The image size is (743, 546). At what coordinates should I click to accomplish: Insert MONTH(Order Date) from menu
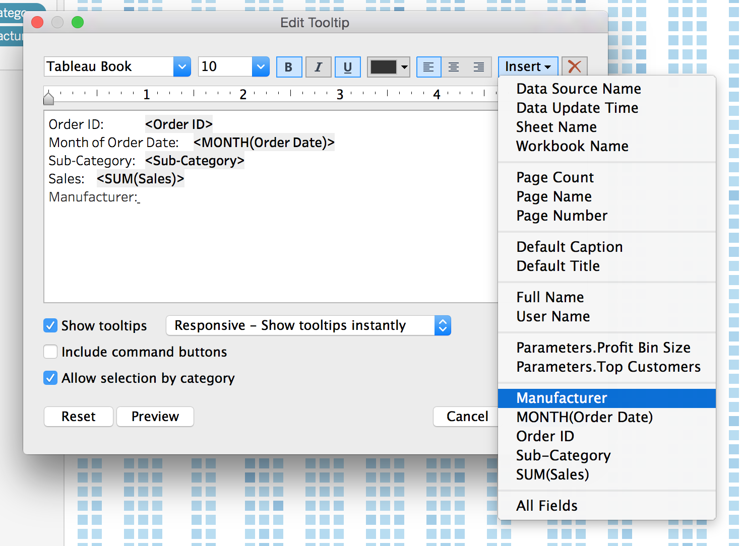[607, 417]
